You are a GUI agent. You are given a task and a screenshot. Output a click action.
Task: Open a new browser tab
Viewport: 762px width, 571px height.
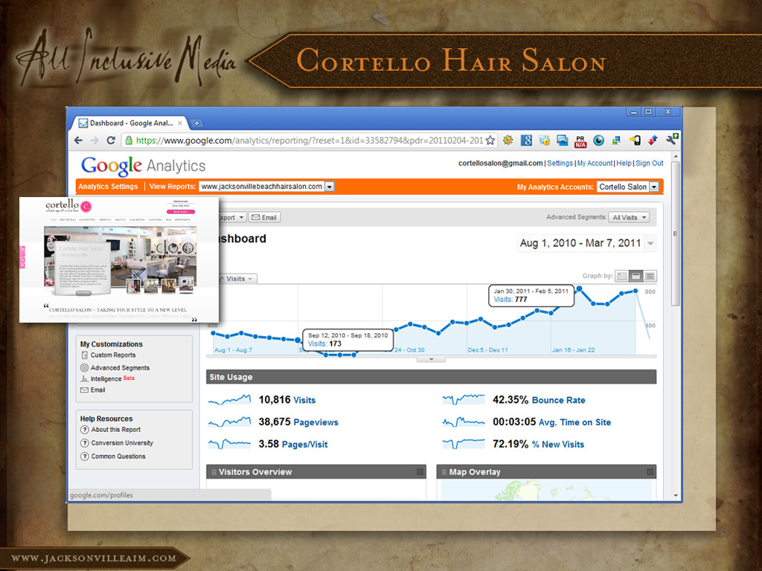[196, 123]
